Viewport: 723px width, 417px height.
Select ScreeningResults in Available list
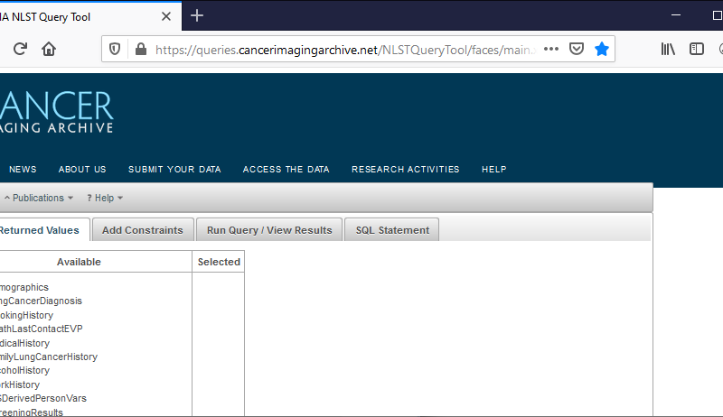click(32, 412)
